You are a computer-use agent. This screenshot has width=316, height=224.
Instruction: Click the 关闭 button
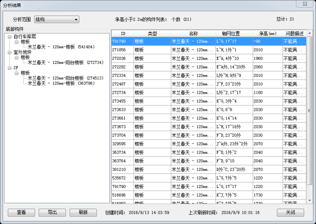(290, 212)
